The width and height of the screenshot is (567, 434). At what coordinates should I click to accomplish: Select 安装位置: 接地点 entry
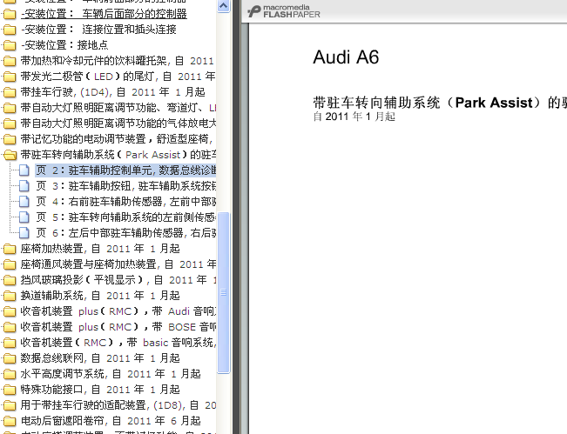[64, 45]
